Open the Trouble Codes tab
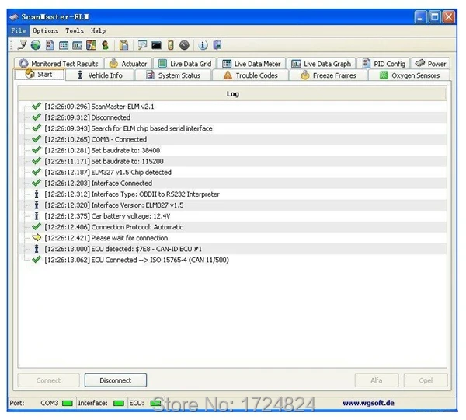This screenshot has height=420, width=466. tap(251, 75)
